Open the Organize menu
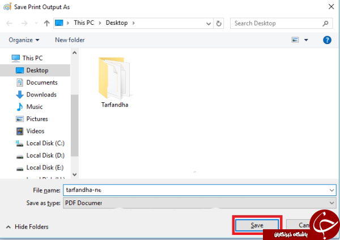 click(x=24, y=40)
